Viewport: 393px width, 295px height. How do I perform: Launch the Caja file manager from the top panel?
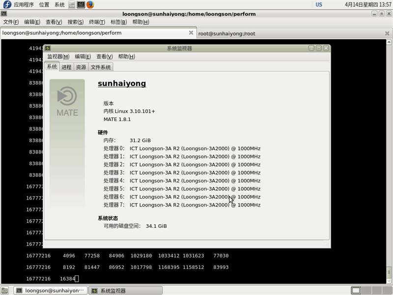72,4
